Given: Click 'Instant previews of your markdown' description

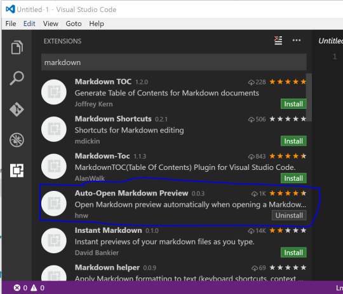Looking at the screenshot, I should [x=165, y=242].
